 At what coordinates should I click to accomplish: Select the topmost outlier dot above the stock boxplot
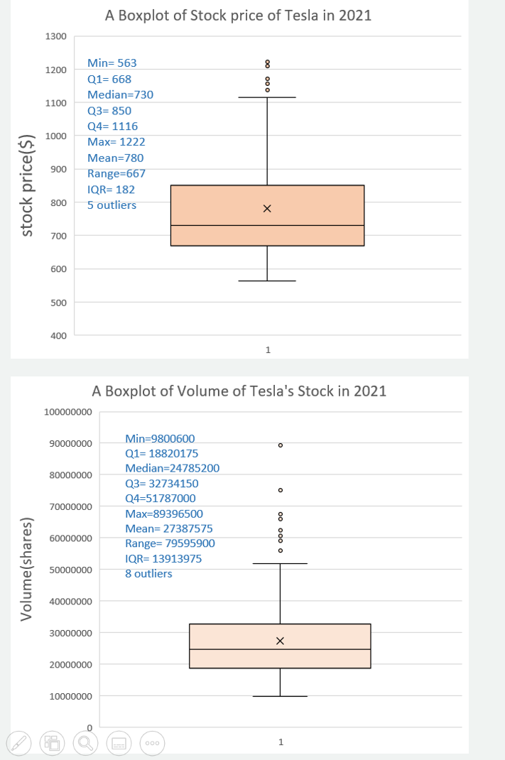point(267,60)
